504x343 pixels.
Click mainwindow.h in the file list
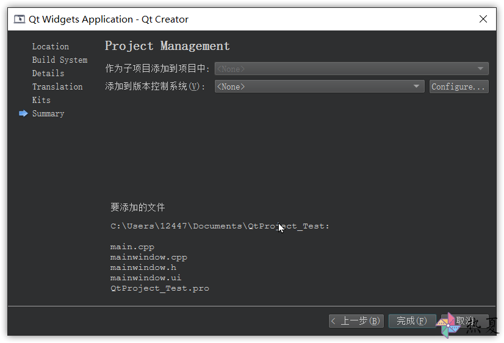pyautogui.click(x=143, y=267)
